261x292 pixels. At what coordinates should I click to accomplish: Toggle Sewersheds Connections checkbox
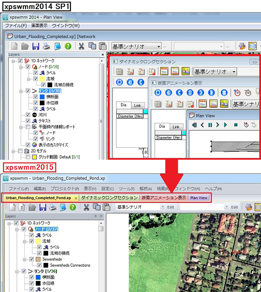[x=39, y=265]
